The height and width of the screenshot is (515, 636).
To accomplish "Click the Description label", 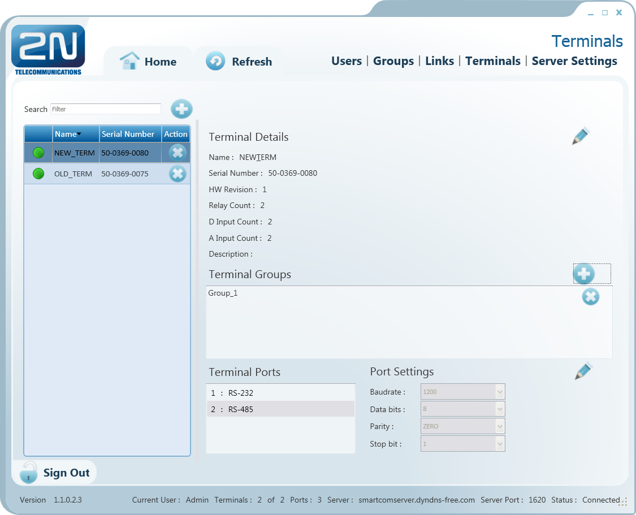I will (231, 254).
